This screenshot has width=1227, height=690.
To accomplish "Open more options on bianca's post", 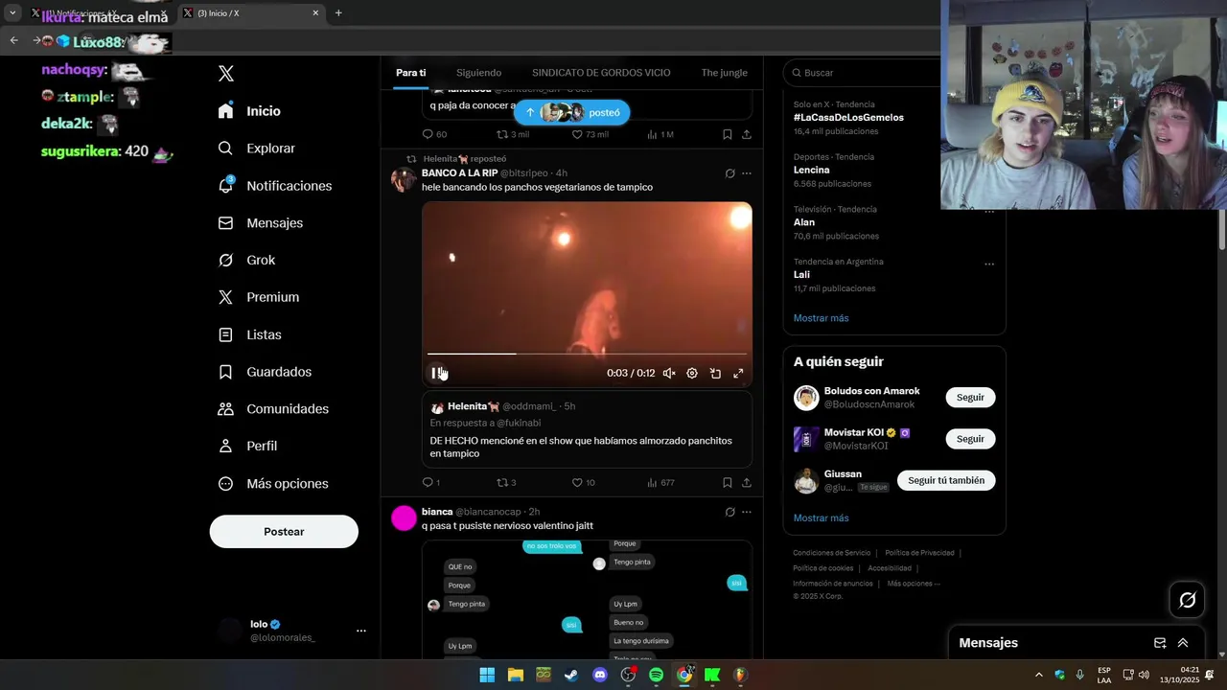I will (x=747, y=512).
